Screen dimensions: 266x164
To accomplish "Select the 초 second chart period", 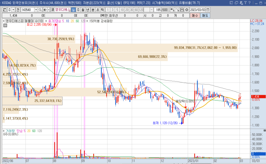I will pos(98,10).
